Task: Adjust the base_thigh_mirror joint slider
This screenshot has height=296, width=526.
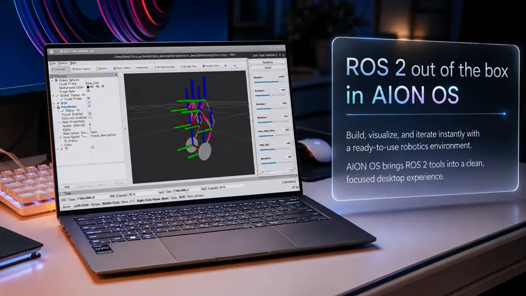Action: pyautogui.click(x=274, y=136)
